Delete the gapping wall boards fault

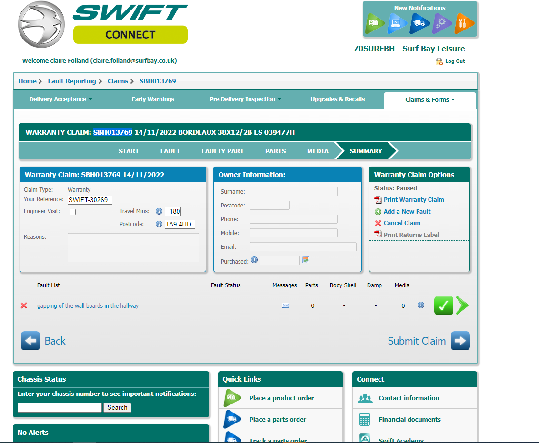(24, 305)
